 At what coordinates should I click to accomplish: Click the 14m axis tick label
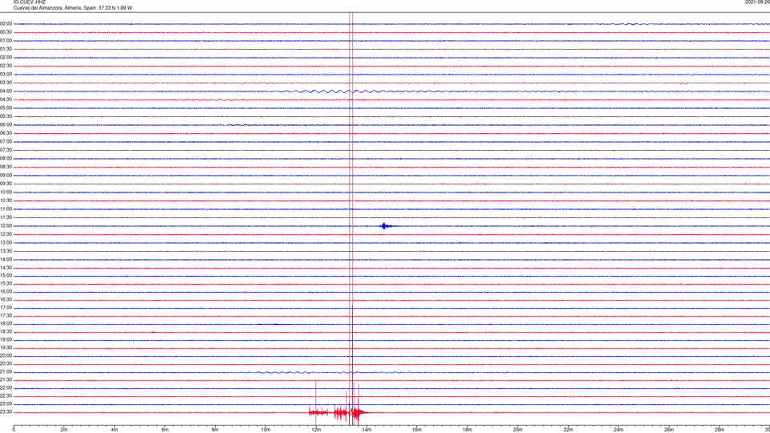pos(367,430)
